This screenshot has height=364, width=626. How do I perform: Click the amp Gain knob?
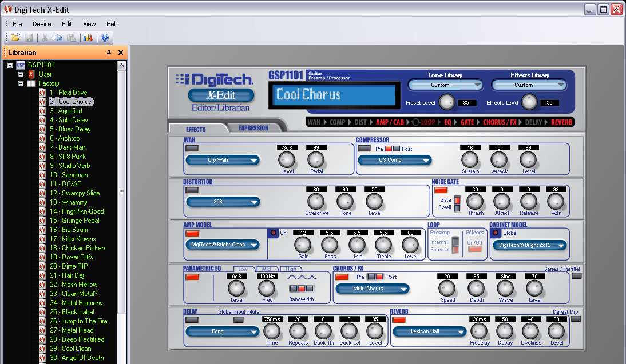click(x=303, y=245)
